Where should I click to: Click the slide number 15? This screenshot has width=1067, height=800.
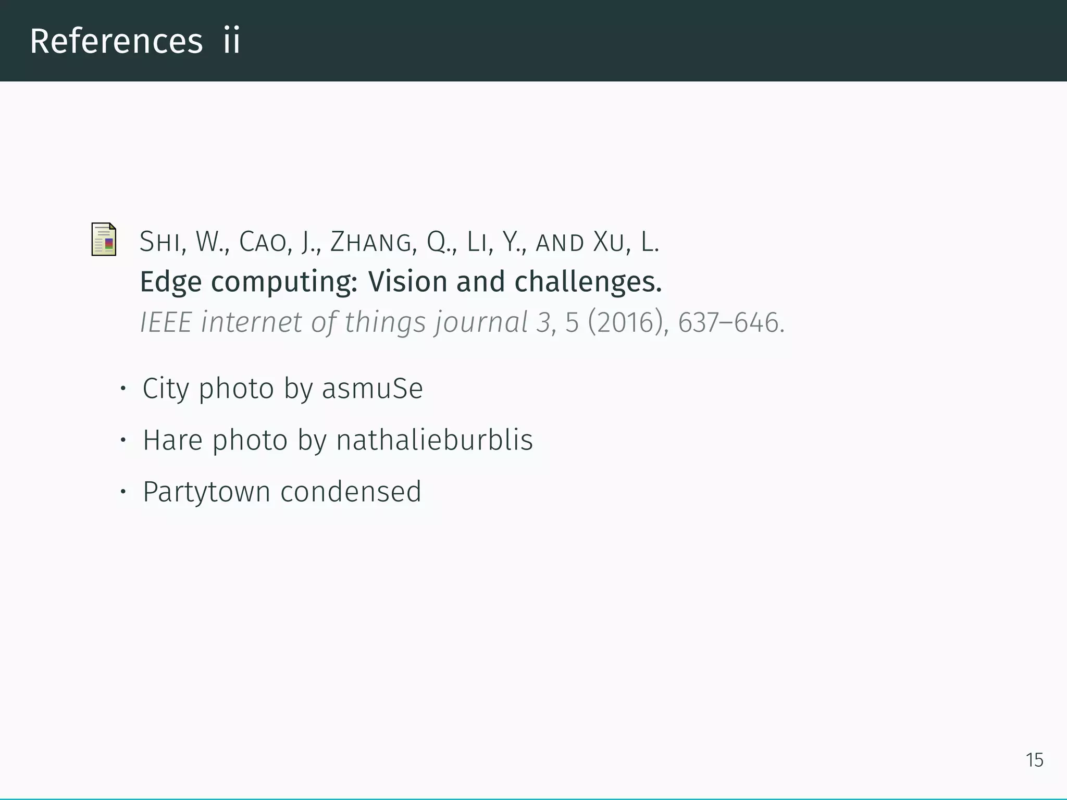click(x=1034, y=760)
